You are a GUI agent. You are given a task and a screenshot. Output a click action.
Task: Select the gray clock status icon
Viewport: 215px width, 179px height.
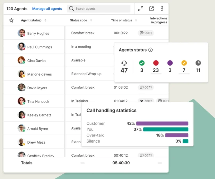click(x=198, y=63)
